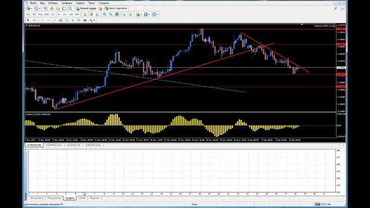The width and height of the screenshot is (370, 208).
Task: Toggle the Terminal panel
Action: 64,9
